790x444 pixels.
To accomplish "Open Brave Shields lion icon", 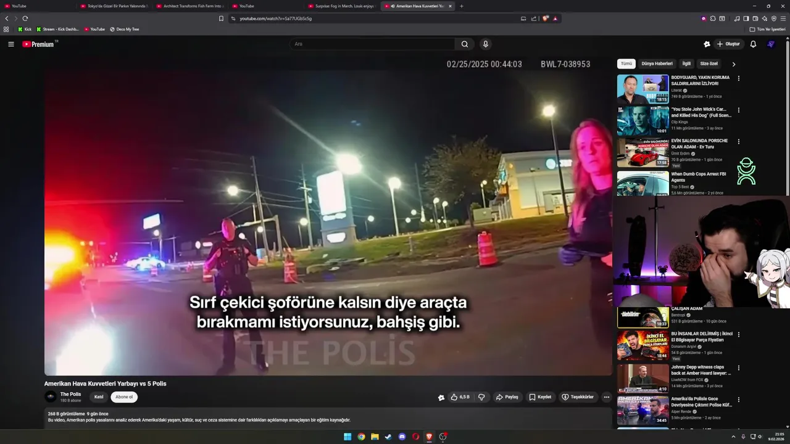I will [546, 18].
